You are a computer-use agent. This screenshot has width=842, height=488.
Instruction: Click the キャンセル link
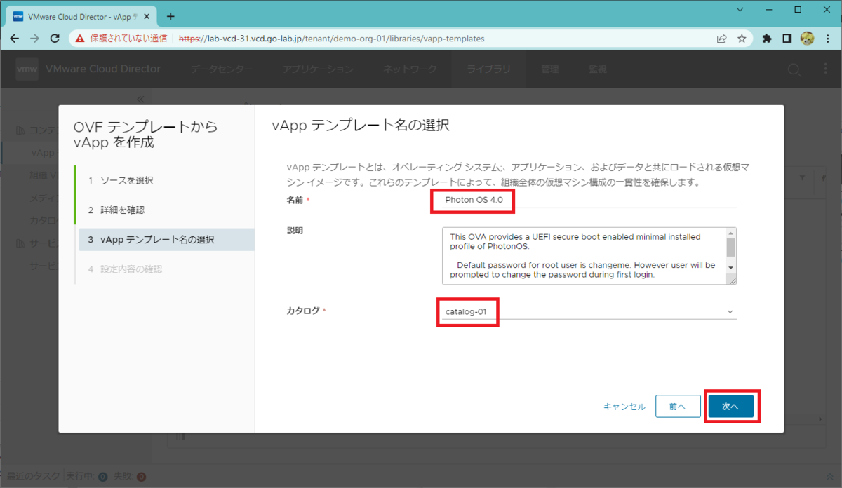coord(624,407)
